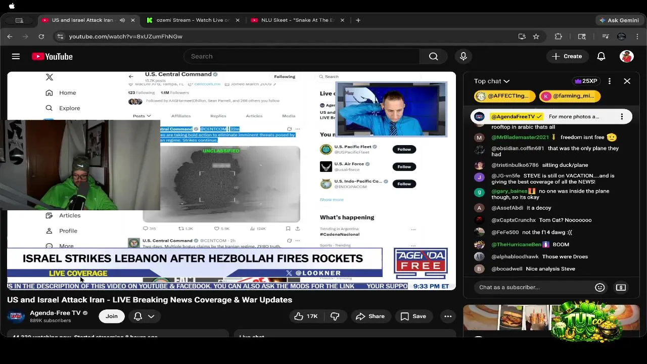Click the browser Back arrow

pos(10,36)
